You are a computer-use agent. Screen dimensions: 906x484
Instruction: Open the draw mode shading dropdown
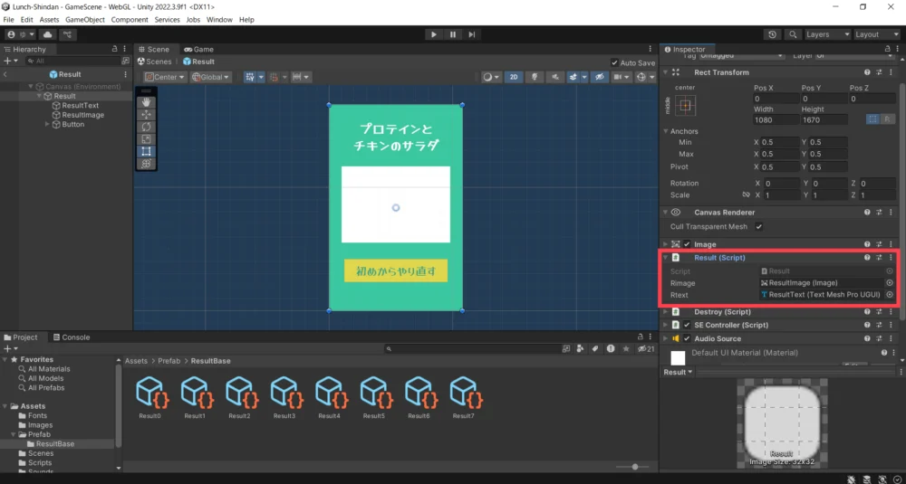491,77
